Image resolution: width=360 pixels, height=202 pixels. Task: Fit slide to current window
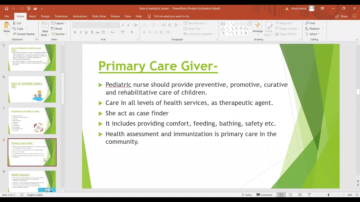click(357, 195)
